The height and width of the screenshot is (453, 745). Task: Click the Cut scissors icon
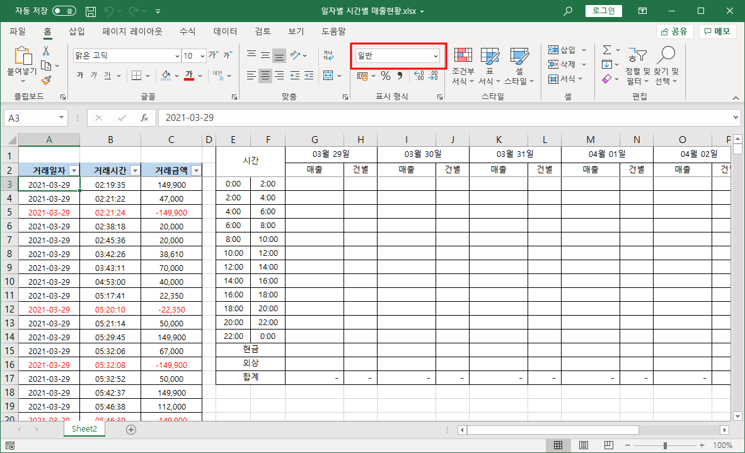46,51
